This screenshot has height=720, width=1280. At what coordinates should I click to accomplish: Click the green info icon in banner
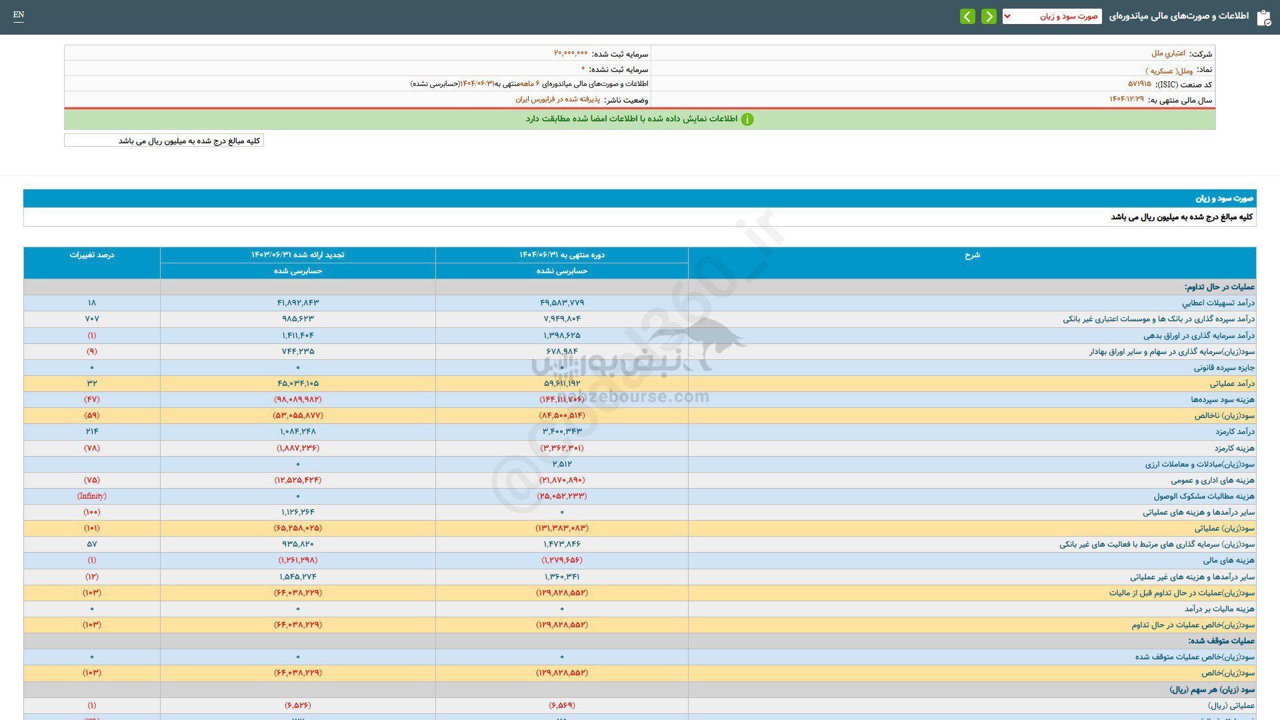pos(747,119)
